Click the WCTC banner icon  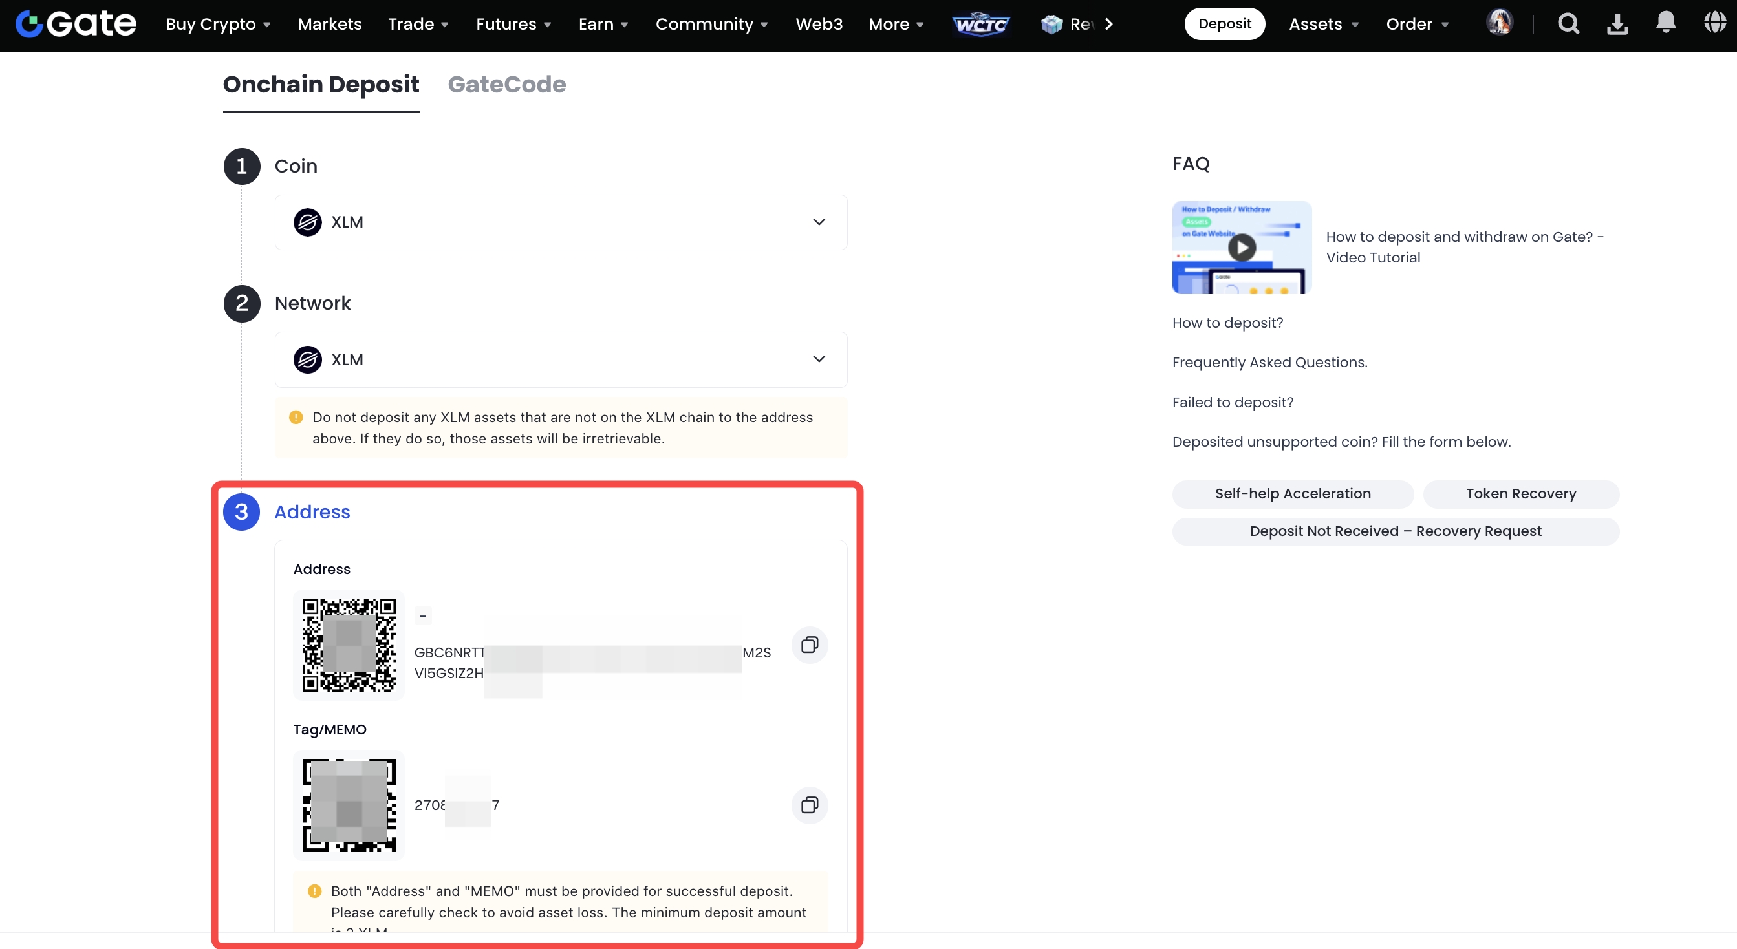pyautogui.click(x=980, y=25)
